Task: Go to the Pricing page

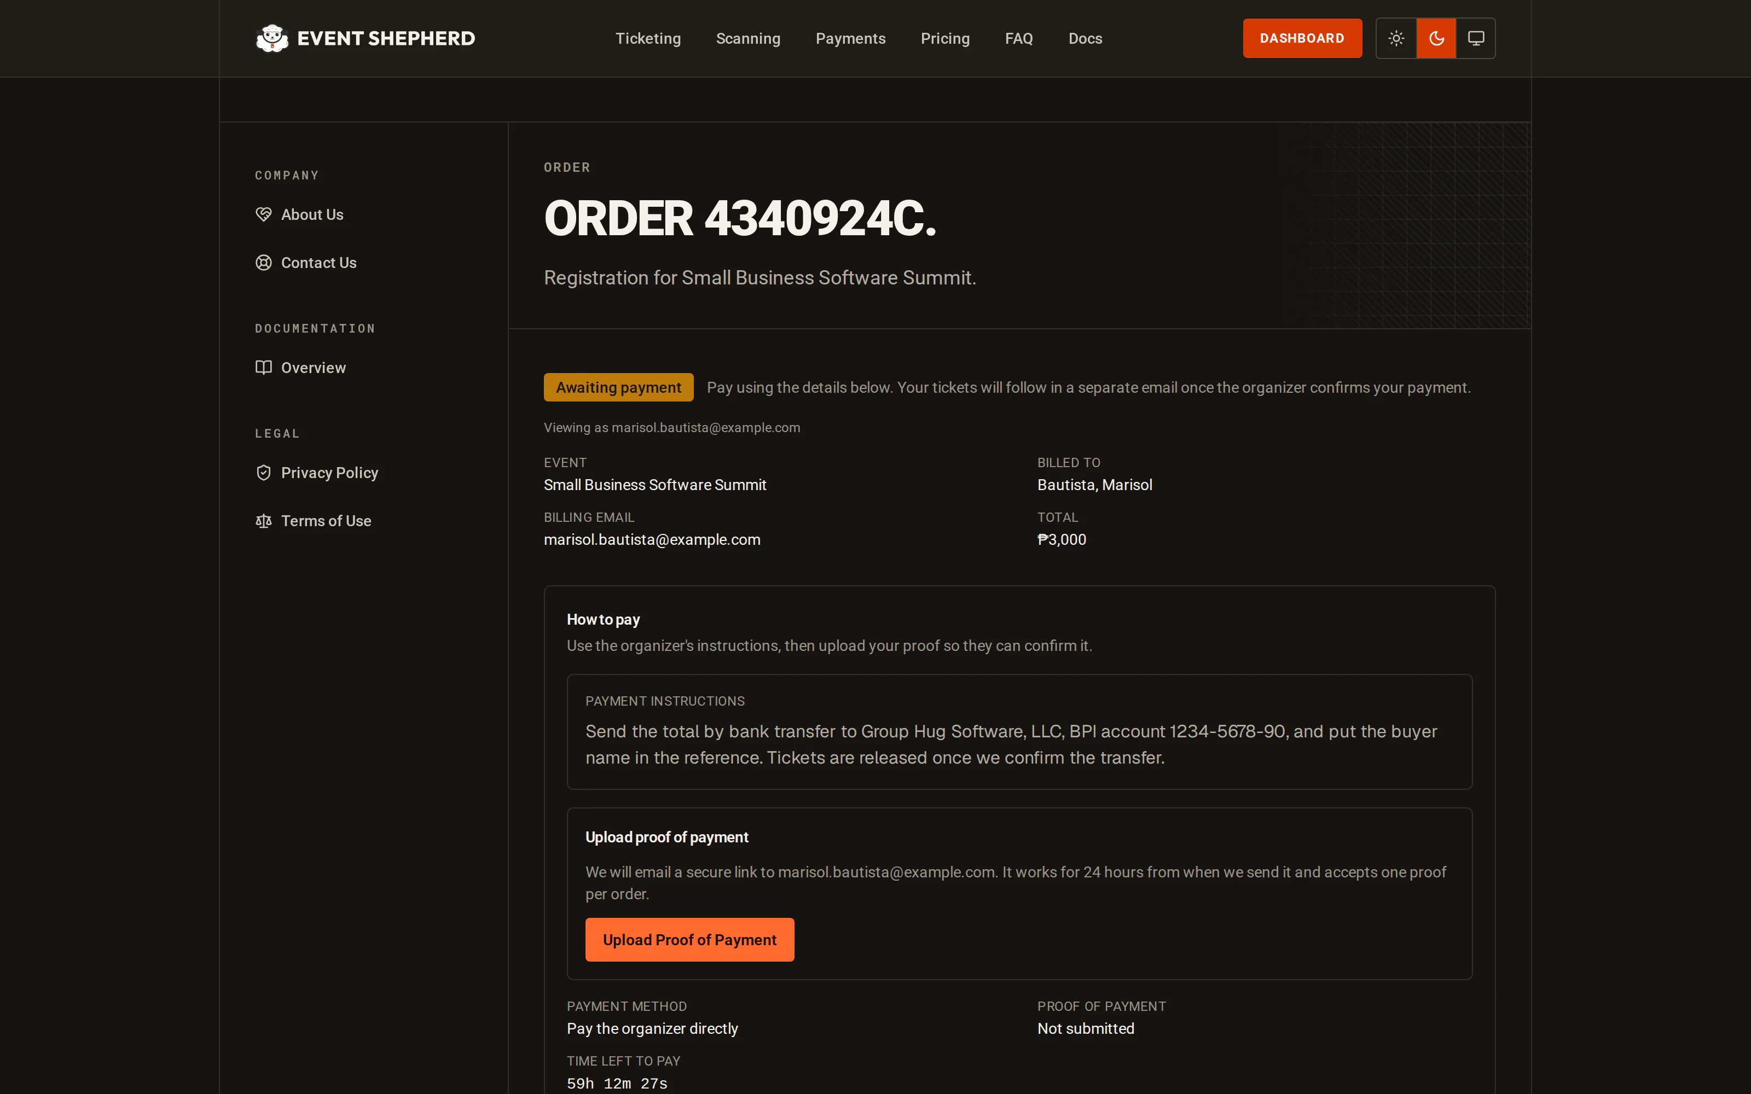Action: tap(945, 38)
